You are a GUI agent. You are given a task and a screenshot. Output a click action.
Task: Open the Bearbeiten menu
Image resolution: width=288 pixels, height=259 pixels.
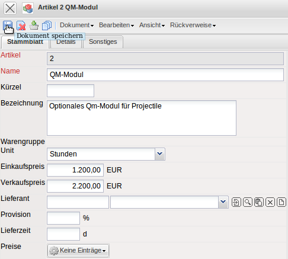116,25
